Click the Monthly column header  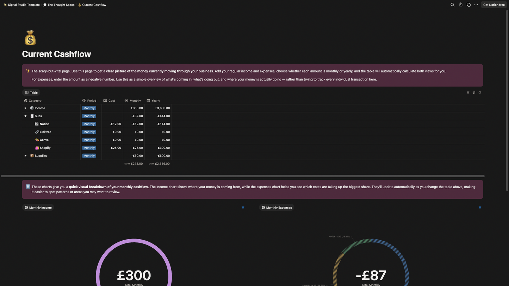click(133, 101)
